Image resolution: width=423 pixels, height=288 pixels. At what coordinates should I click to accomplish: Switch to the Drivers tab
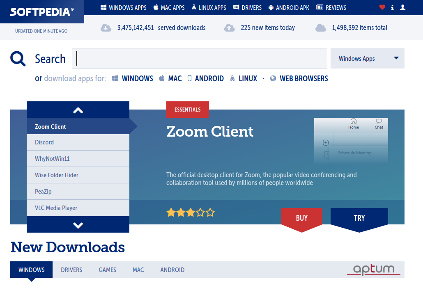point(71,270)
